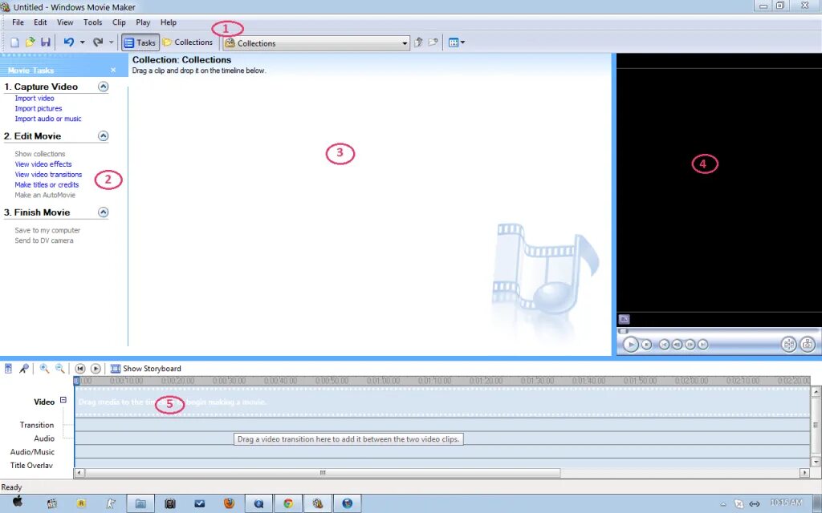Image resolution: width=822 pixels, height=513 pixels.
Task: Click View video transitions link
Action: click(48, 174)
